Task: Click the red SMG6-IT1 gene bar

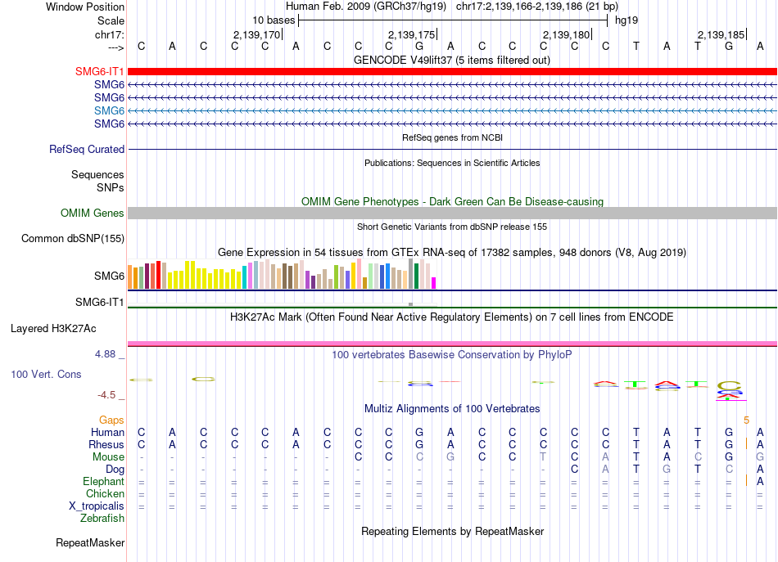Action: click(x=452, y=72)
